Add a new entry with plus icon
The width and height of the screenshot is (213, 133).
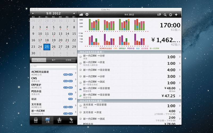coord(176,15)
